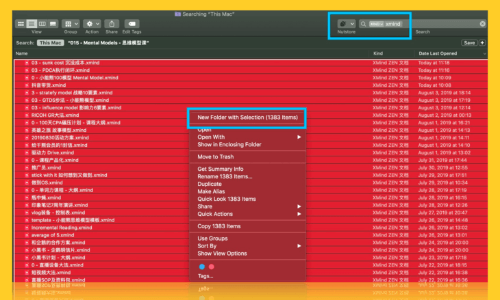Screen dimensions: 500x300
Task: Click the Save search button
Action: pos(469,42)
